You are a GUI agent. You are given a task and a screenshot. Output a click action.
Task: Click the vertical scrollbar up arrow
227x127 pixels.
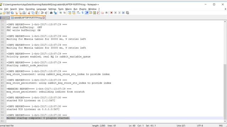225,22
